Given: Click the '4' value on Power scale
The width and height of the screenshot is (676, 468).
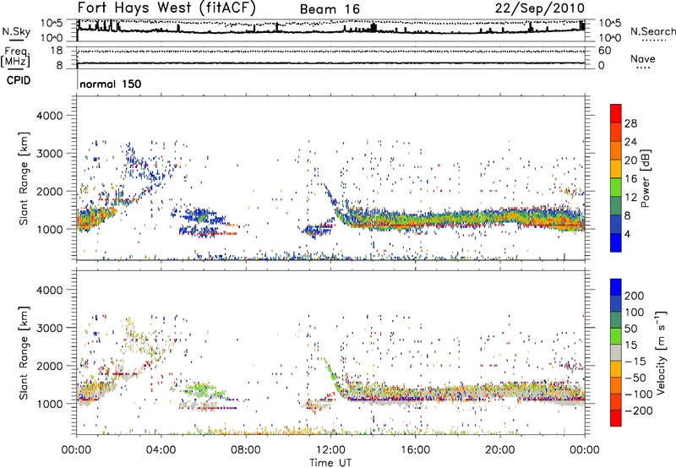Looking at the screenshot, I should click(x=627, y=234).
